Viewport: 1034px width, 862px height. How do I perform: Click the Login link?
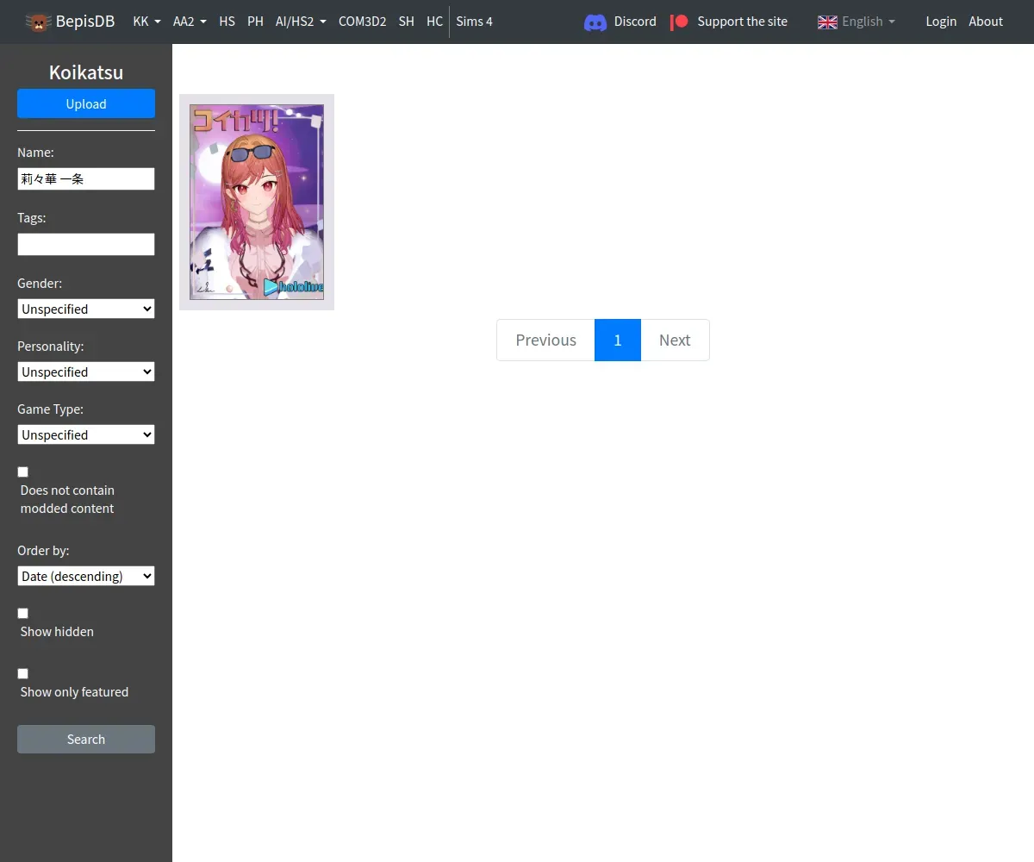point(941,22)
